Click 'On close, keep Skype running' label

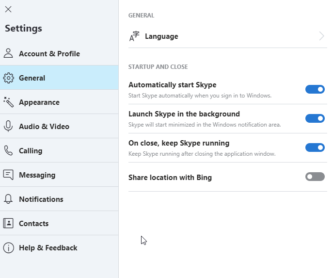click(x=179, y=143)
